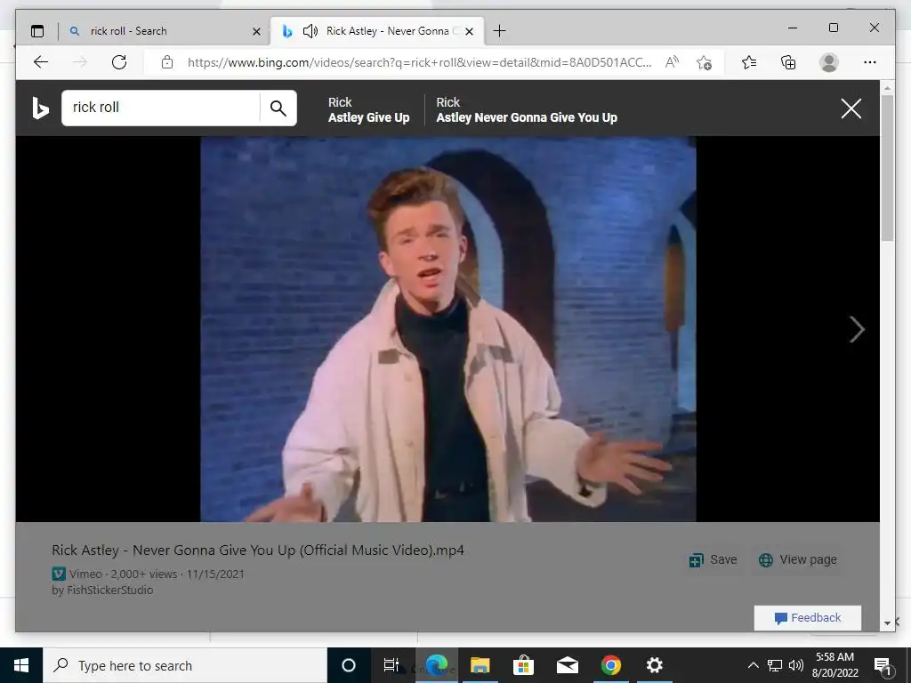
Task: Select the 'Rick Astley - Never Gonna' tab
Action: coord(377,31)
